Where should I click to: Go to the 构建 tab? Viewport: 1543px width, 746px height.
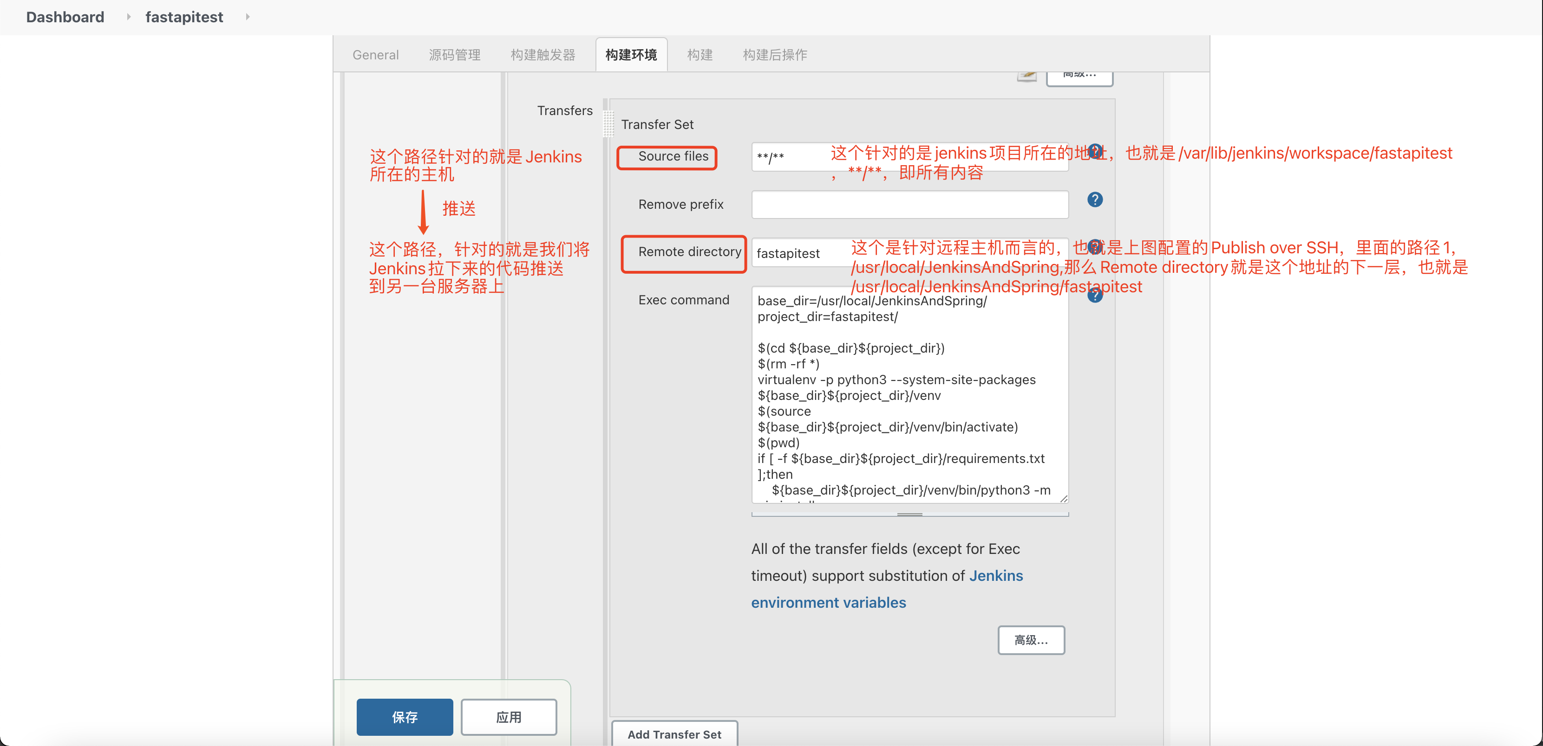(x=700, y=55)
